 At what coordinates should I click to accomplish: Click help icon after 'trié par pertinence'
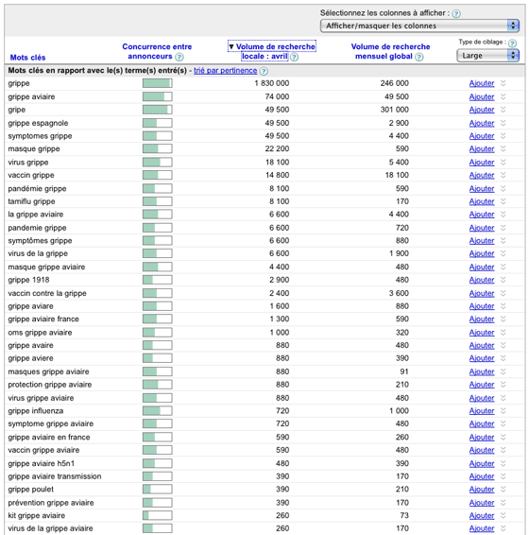264,71
